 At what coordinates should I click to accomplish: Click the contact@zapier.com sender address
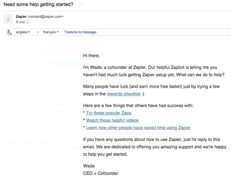[45, 17]
